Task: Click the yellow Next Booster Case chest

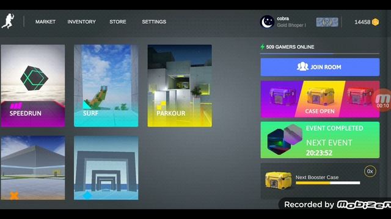Action: click(x=279, y=180)
